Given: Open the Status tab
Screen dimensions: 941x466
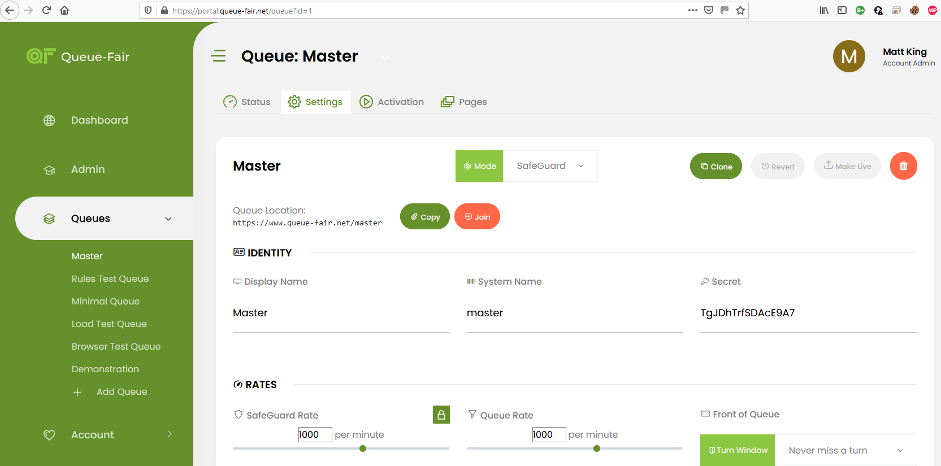Looking at the screenshot, I should [247, 102].
